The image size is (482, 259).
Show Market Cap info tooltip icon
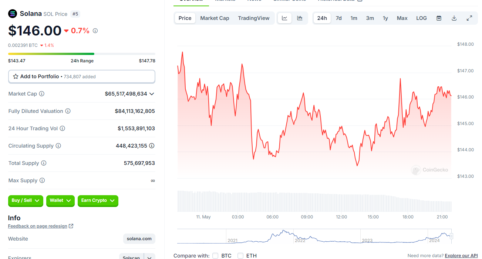(42, 94)
